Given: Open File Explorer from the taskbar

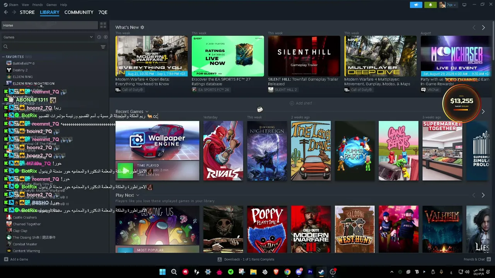Looking at the screenshot, I should click(253, 272).
